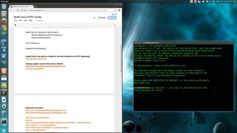Click the terminal window title bar
Viewport: 237px width, 133px height.
(x=184, y=43)
